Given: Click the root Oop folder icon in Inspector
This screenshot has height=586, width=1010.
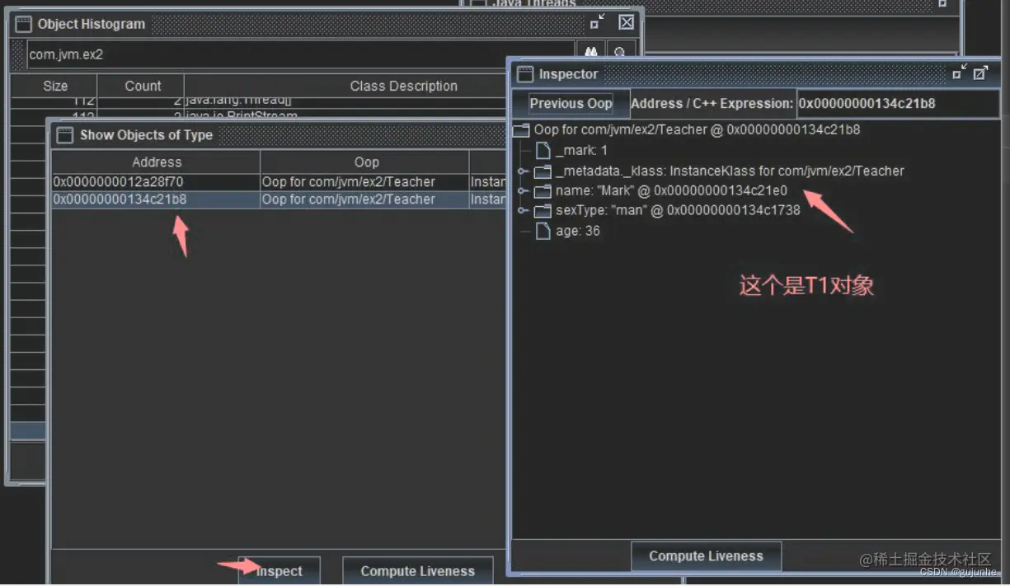Looking at the screenshot, I should point(521,129).
